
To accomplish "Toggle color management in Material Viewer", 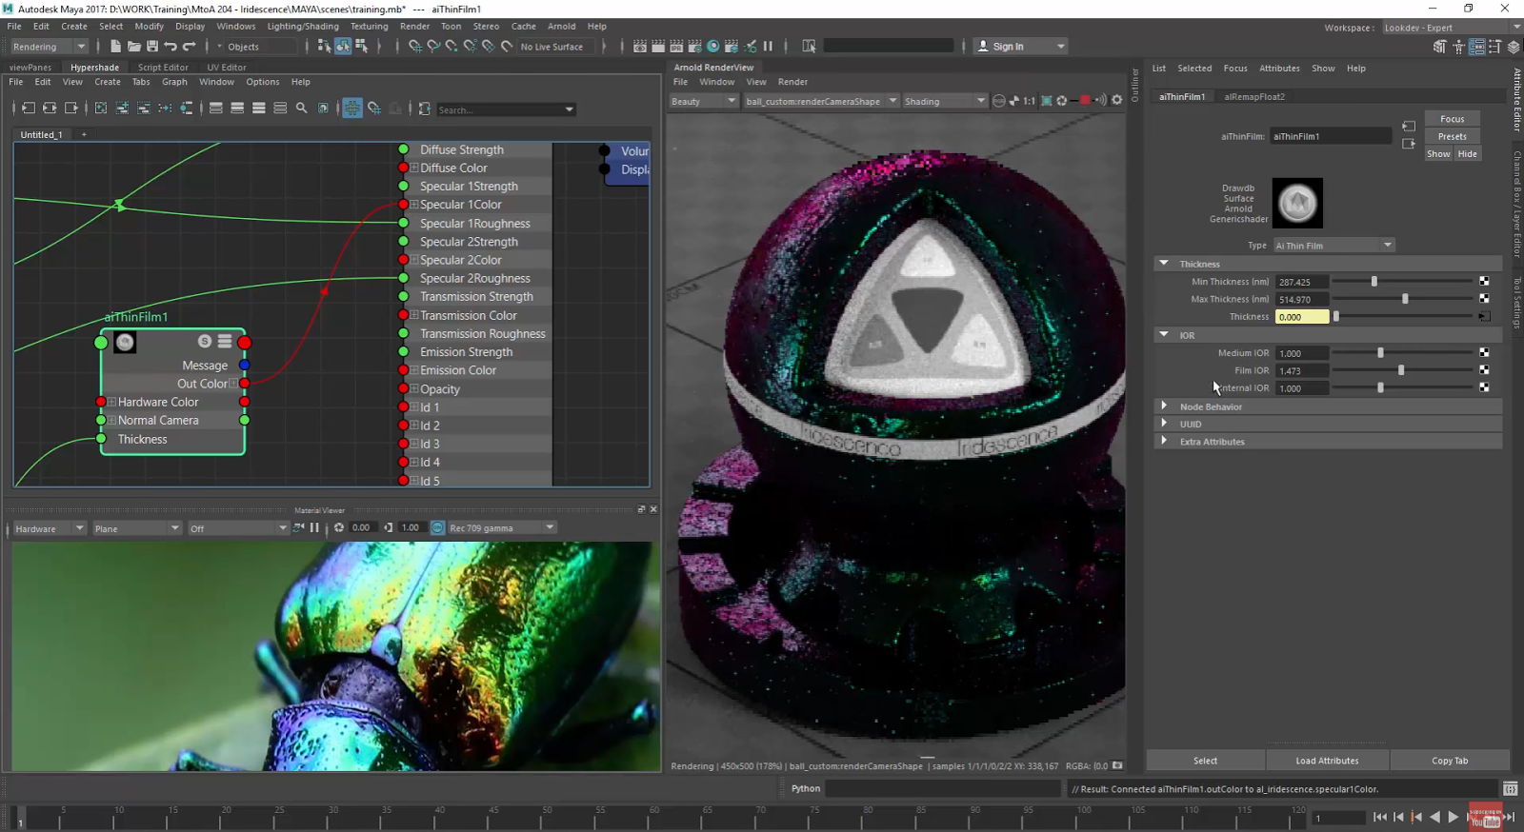I will [437, 528].
